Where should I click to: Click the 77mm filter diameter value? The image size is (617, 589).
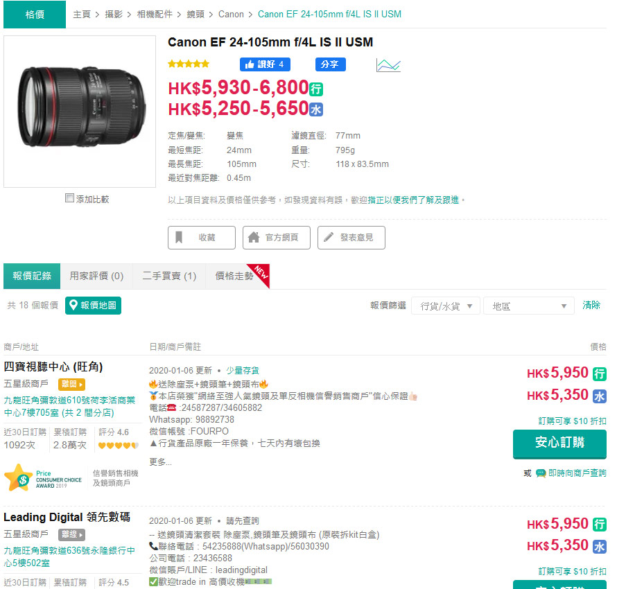348,136
